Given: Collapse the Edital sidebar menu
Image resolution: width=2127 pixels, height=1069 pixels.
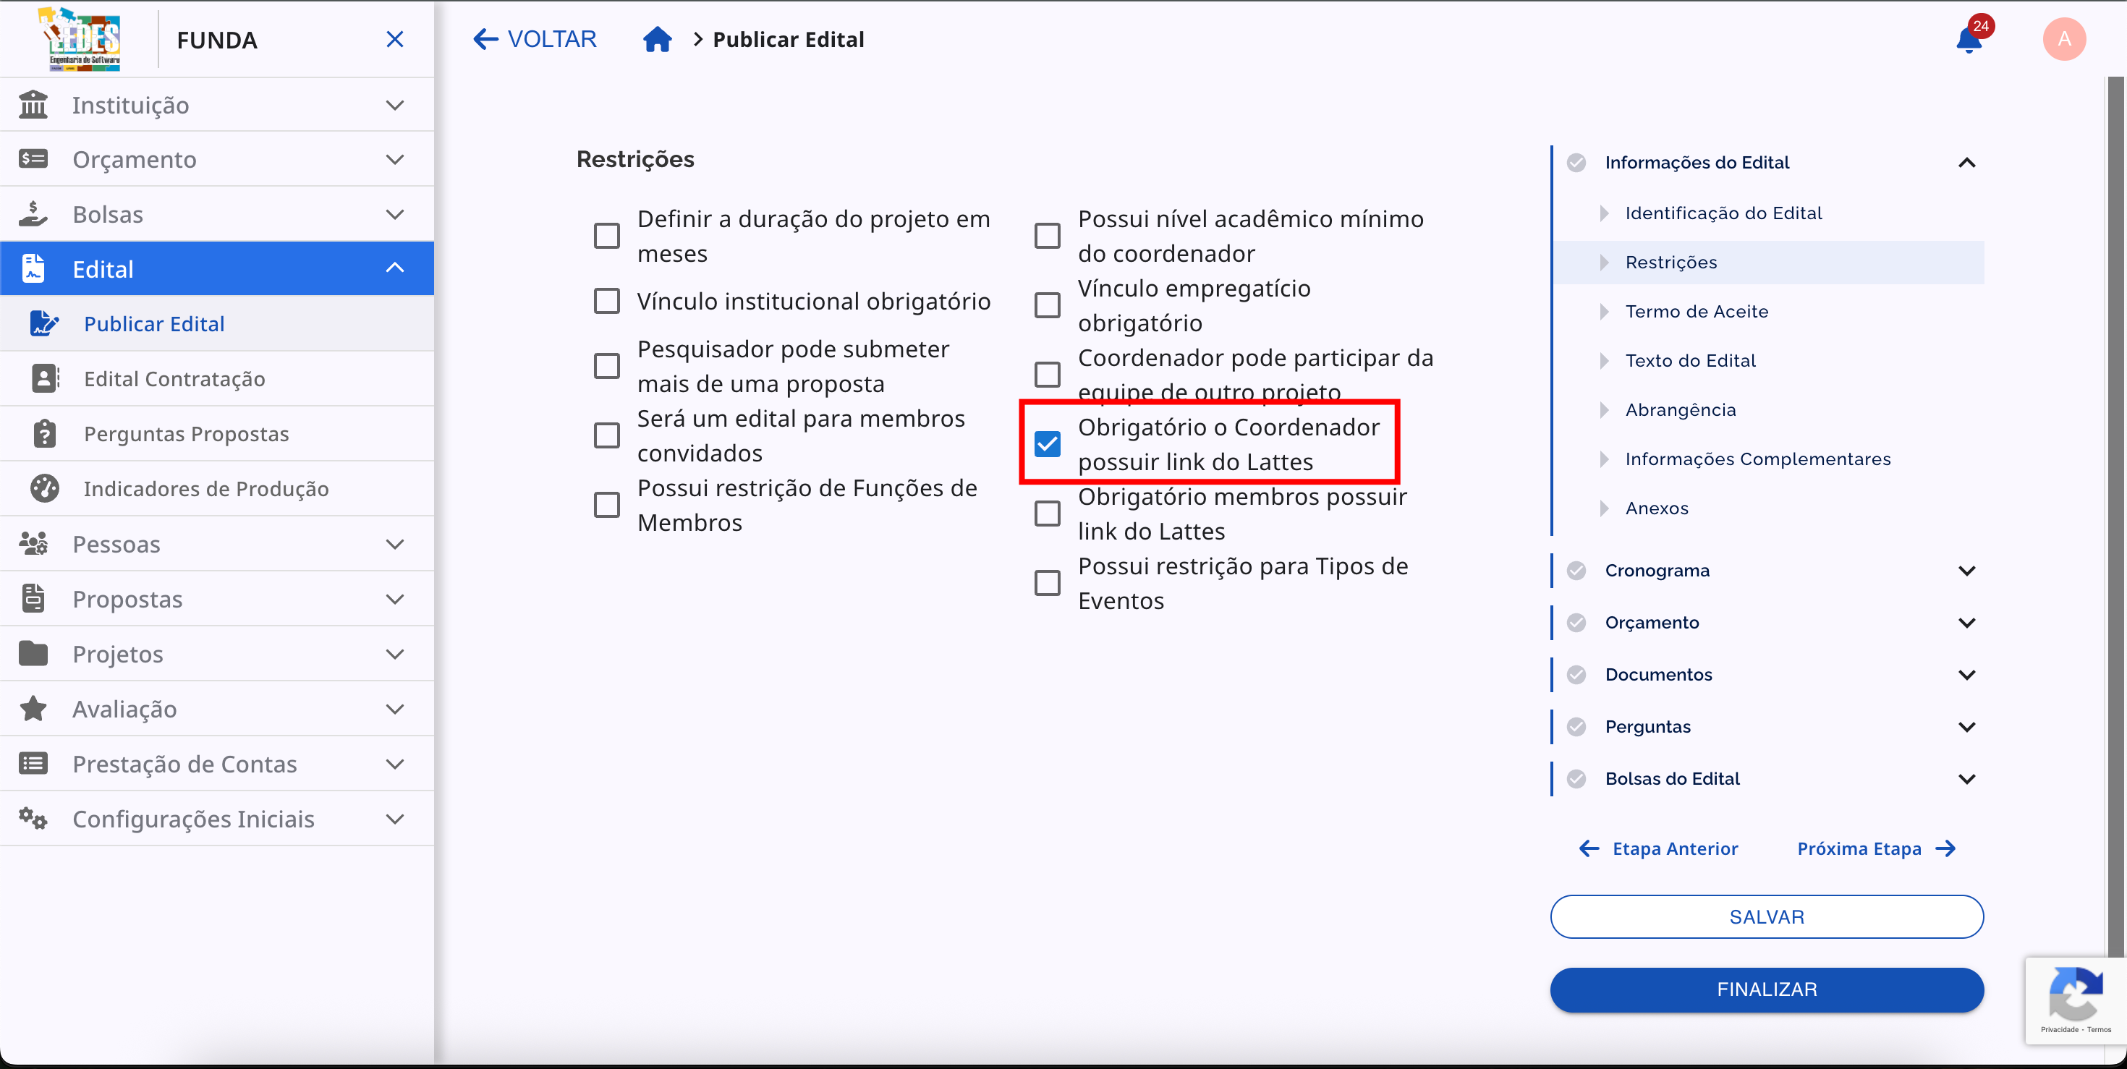Looking at the screenshot, I should pyautogui.click(x=395, y=268).
